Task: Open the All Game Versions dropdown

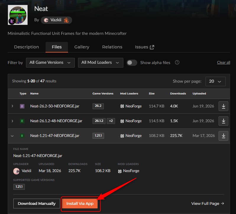Action: point(50,63)
